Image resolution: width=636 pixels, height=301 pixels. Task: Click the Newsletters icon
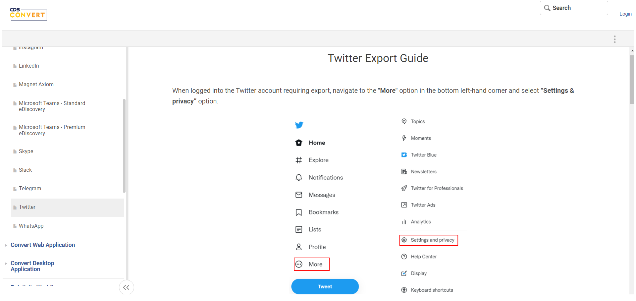tap(404, 171)
